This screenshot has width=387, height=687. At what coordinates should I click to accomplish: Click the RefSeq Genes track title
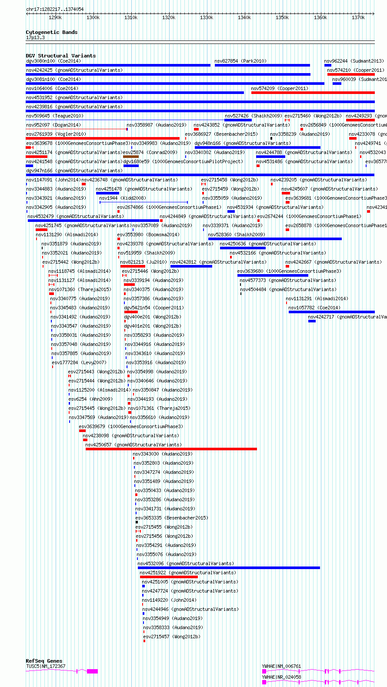pos(44,661)
